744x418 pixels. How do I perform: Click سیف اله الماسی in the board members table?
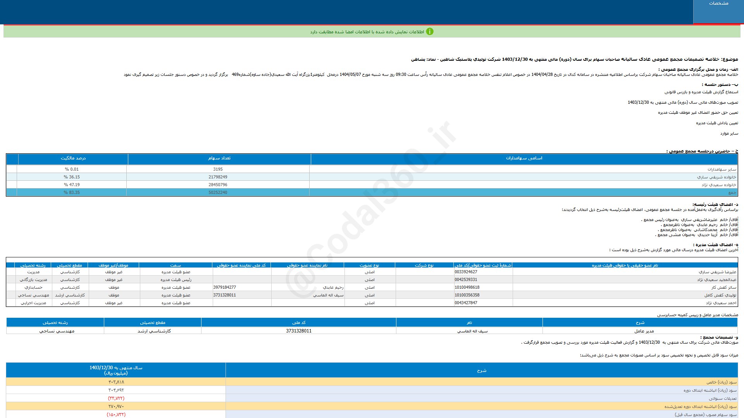click(x=328, y=295)
